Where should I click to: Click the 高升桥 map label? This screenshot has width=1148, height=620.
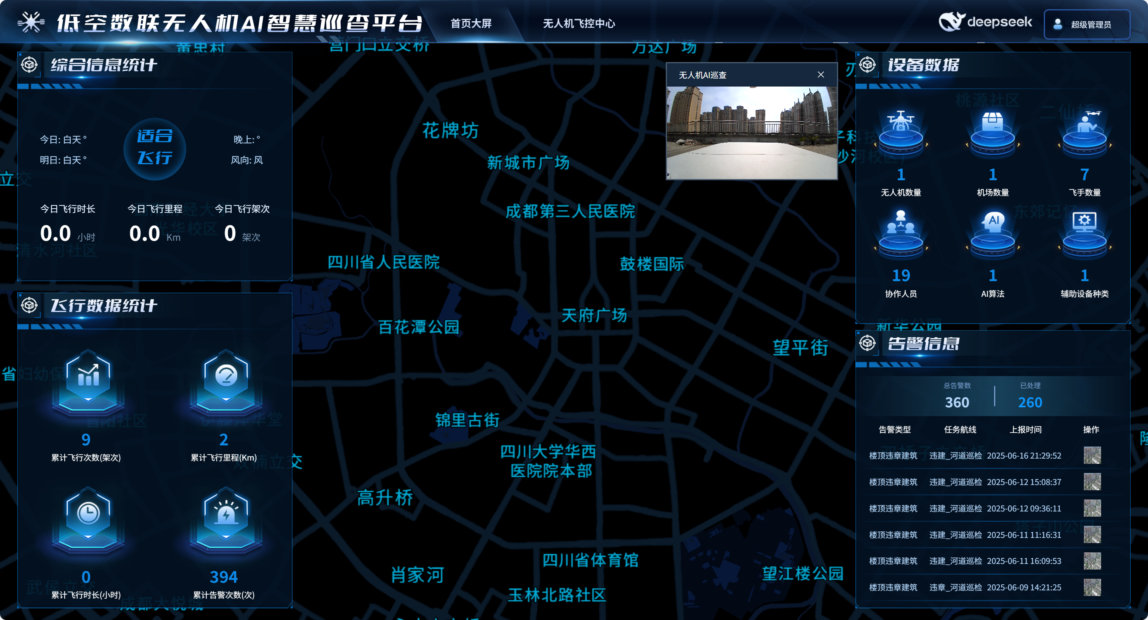(385, 497)
